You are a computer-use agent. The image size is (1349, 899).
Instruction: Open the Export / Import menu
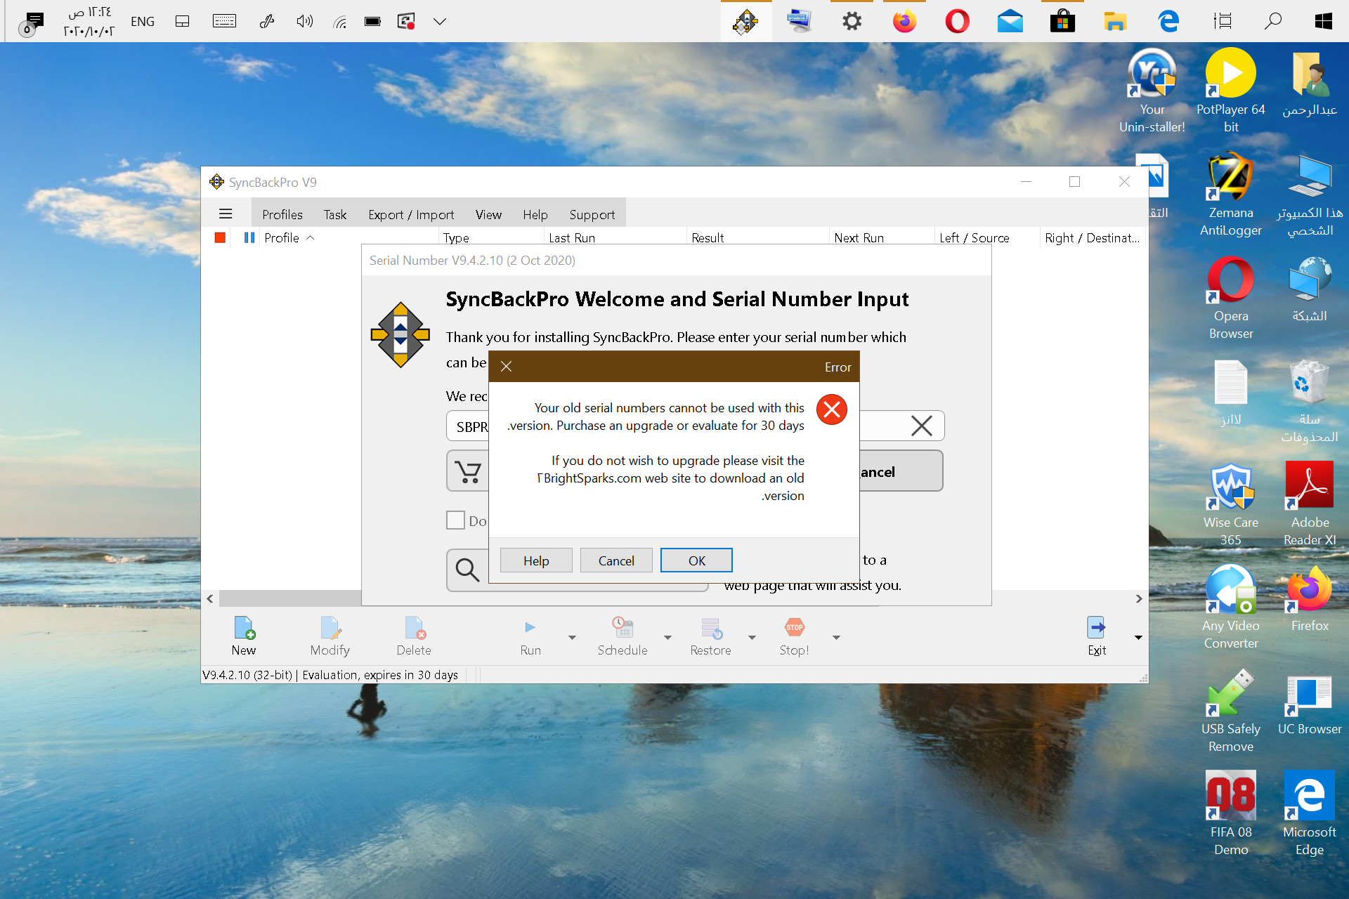pos(411,214)
